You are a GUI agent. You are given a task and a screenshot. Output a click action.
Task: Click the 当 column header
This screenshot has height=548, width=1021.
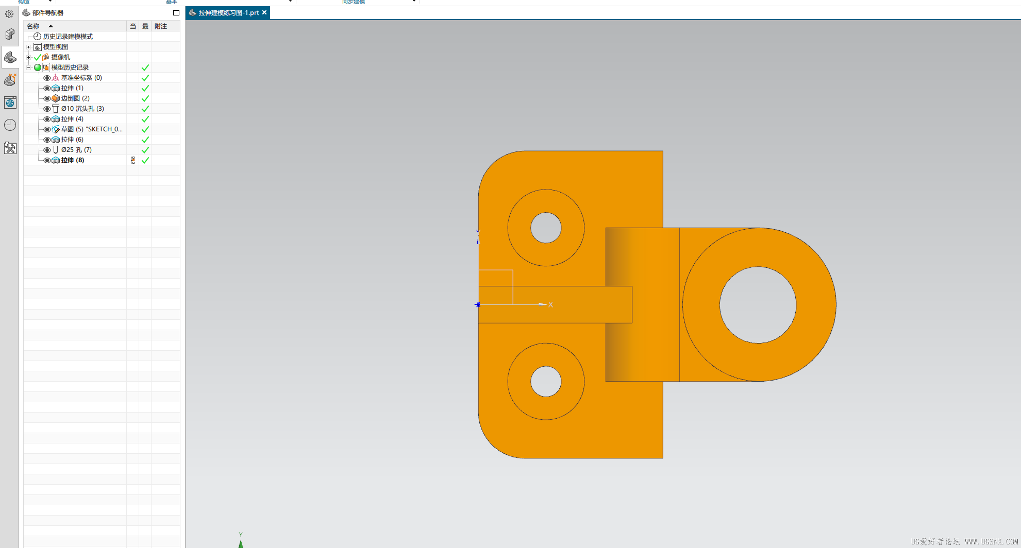click(133, 26)
